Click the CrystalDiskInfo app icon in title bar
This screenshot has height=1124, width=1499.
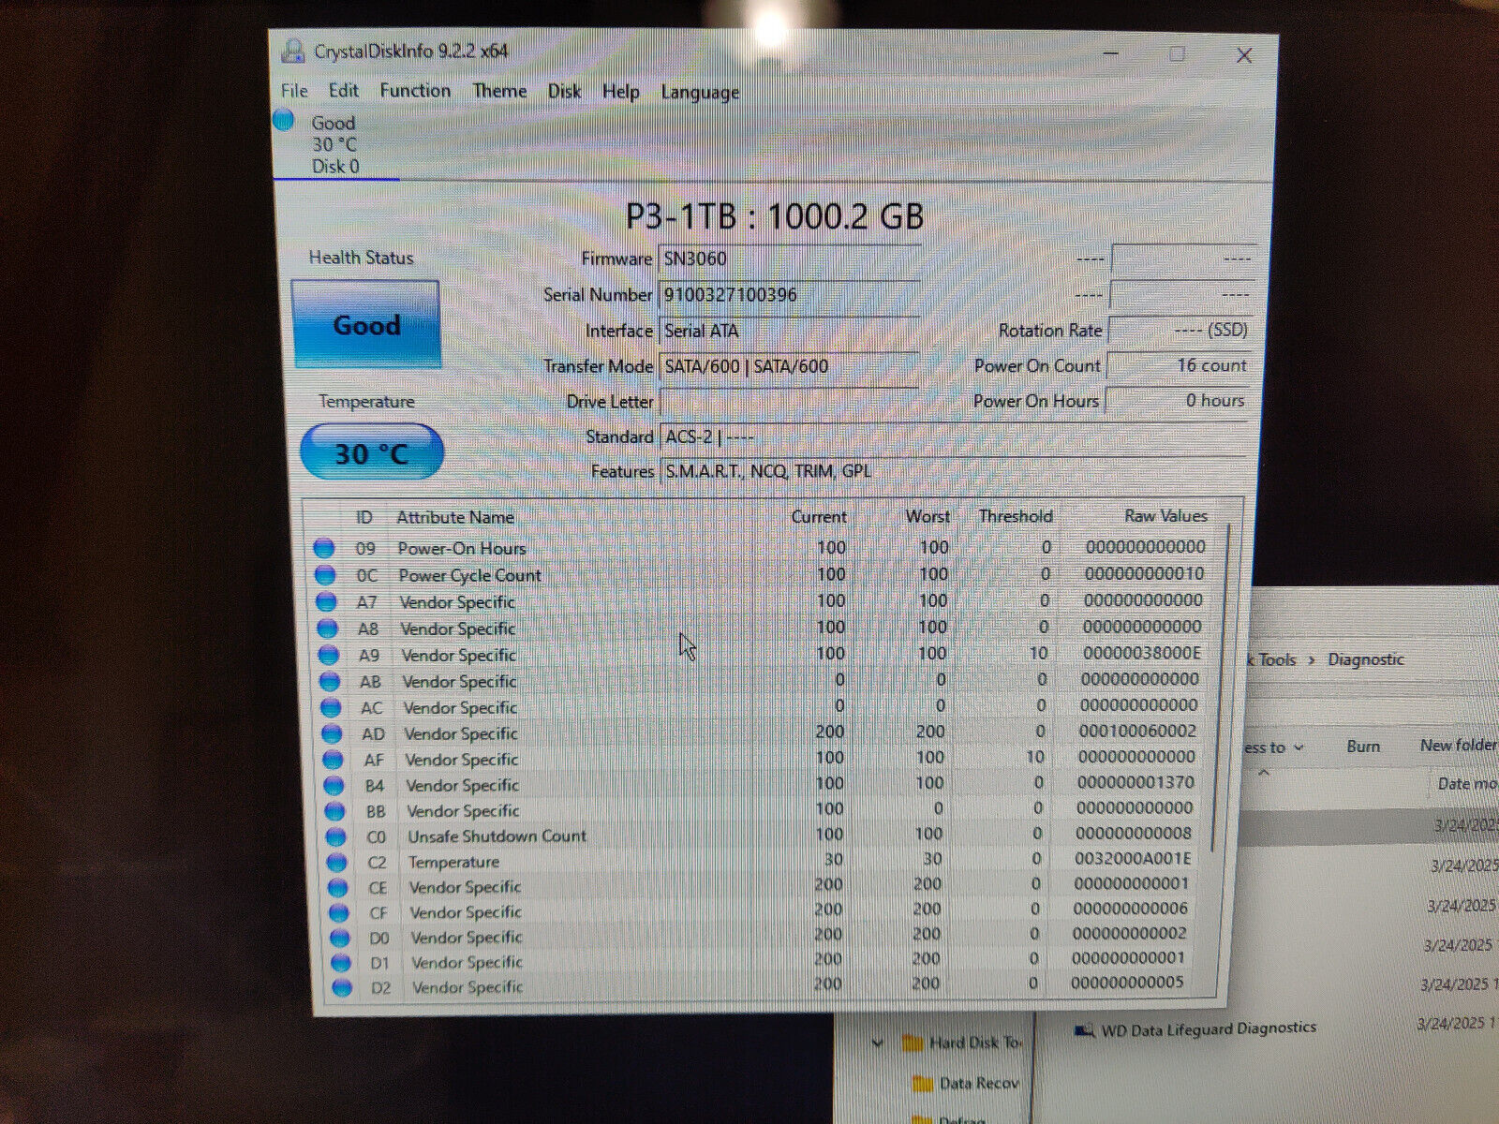(x=293, y=51)
